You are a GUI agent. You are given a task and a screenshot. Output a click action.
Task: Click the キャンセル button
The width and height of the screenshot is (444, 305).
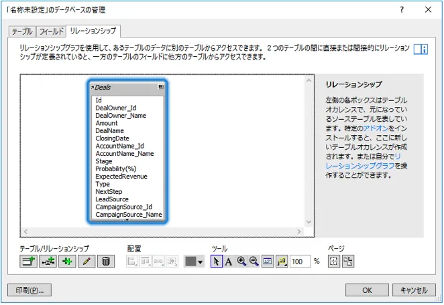tap(414, 290)
